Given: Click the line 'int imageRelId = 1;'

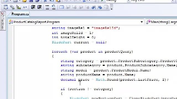Looking at the screenshot, I should click(72, 33).
